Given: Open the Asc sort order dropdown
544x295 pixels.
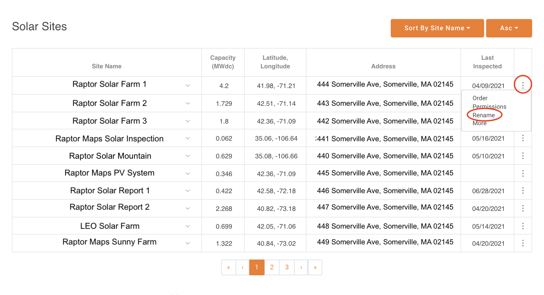Looking at the screenshot, I should pyautogui.click(x=509, y=28).
